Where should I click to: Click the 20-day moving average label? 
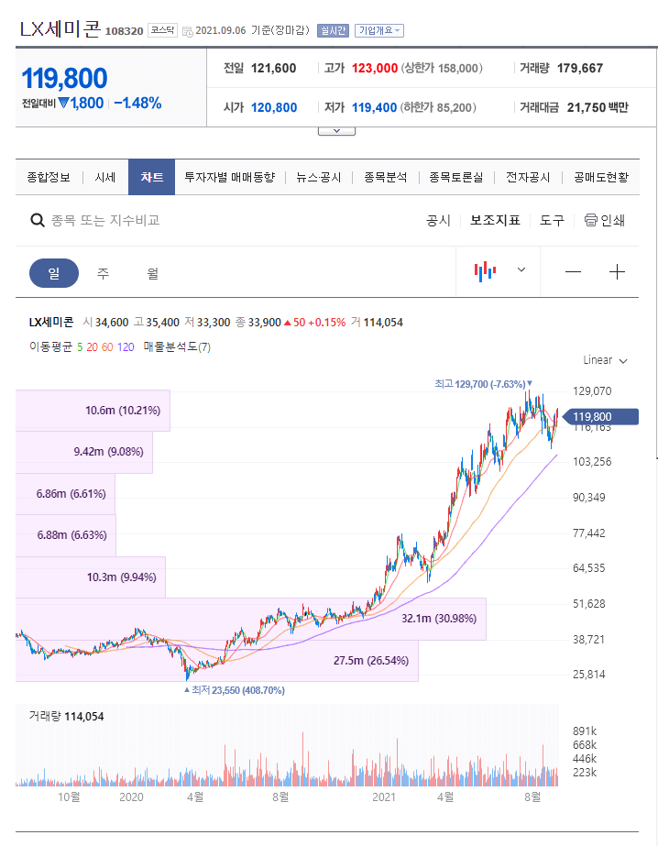(x=93, y=347)
